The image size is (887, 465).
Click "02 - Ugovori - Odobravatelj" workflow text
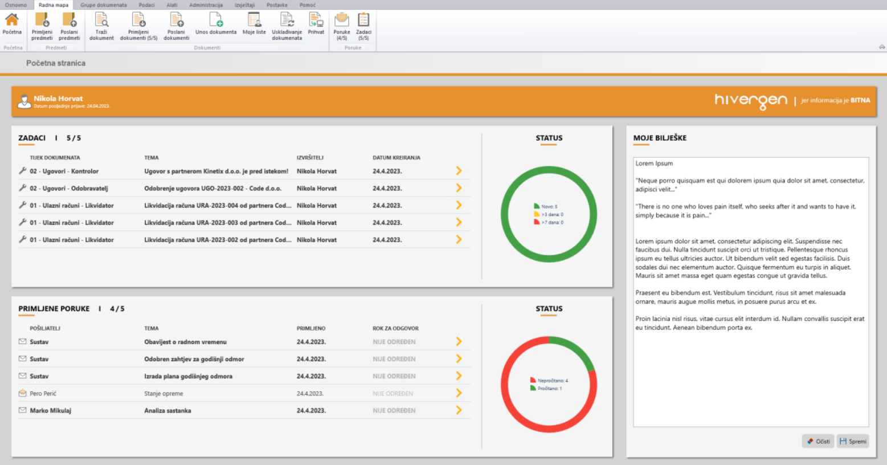[69, 188]
